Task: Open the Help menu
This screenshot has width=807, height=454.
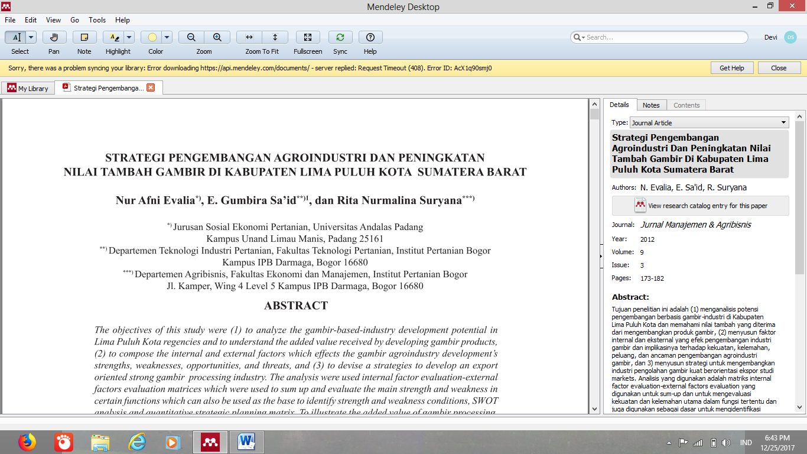Action: [123, 20]
